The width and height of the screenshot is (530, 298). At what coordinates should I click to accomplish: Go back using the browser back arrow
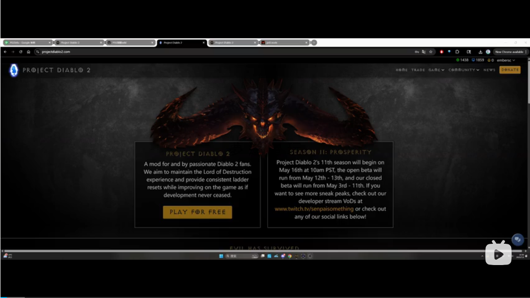click(5, 52)
